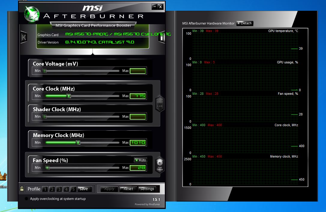The width and height of the screenshot is (326, 212).
Task: Toggle Apply overclocking at system startup
Action: [26, 199]
